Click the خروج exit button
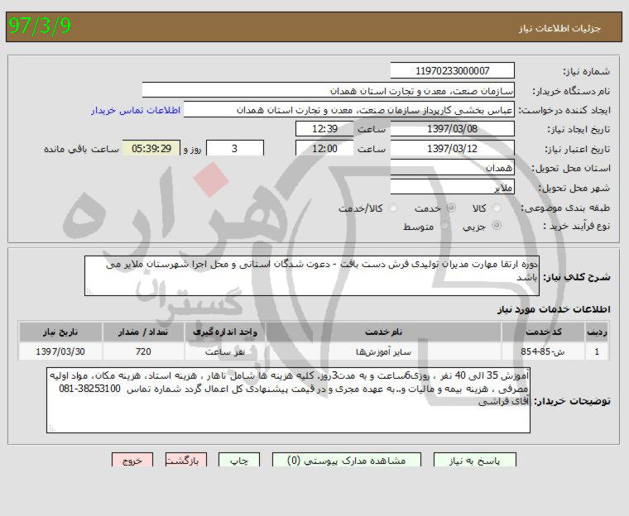 coord(132,461)
